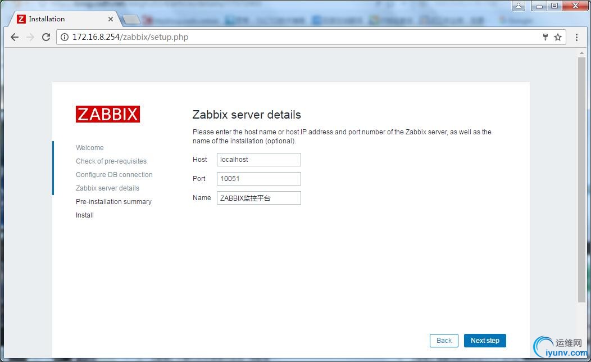Maximize the Chrome window

(x=554, y=6)
